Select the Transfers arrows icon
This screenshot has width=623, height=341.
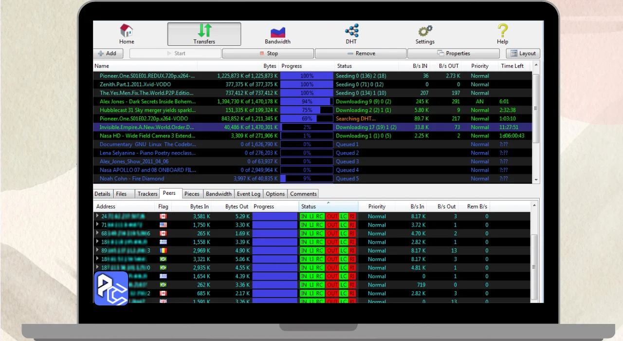[204, 31]
